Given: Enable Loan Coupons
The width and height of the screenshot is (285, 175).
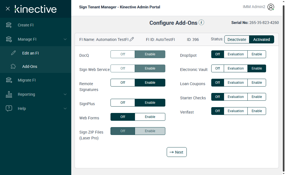Looking at the screenshot, I should click(x=257, y=83).
